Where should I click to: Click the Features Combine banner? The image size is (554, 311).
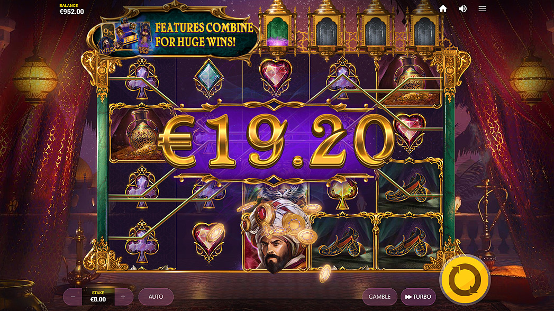[174, 34]
